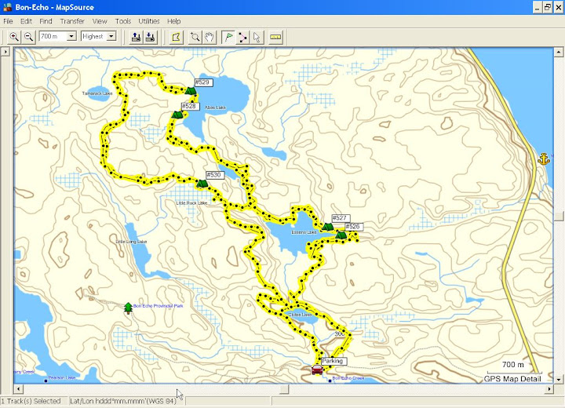Click the 1 Track(s) Selected status text
565x408 pixels.
tap(31, 401)
